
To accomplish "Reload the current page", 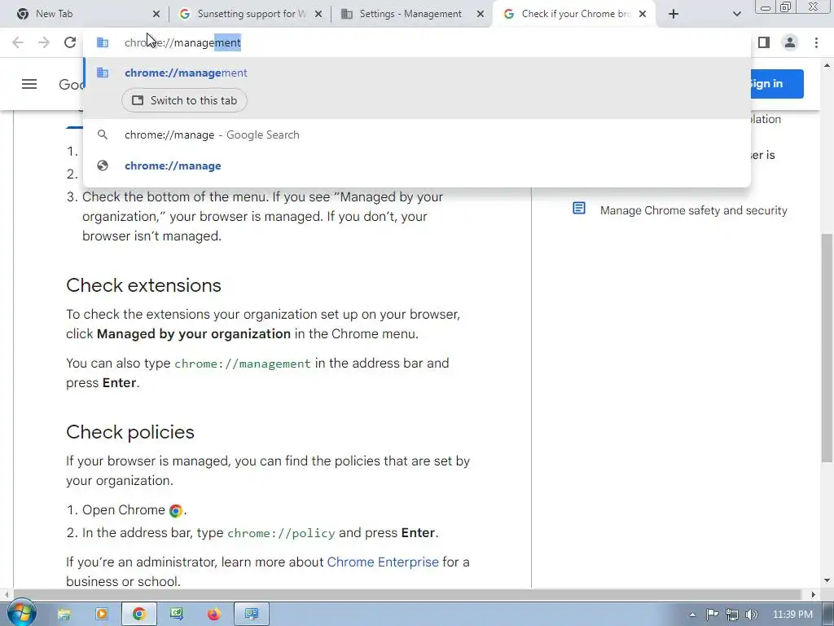I will tap(70, 42).
